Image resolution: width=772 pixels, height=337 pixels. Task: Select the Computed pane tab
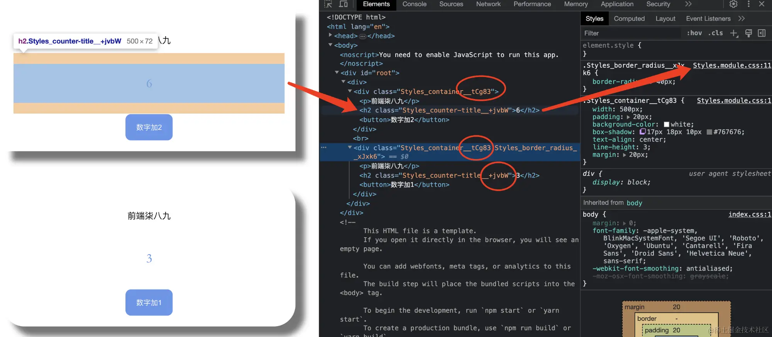(x=629, y=18)
